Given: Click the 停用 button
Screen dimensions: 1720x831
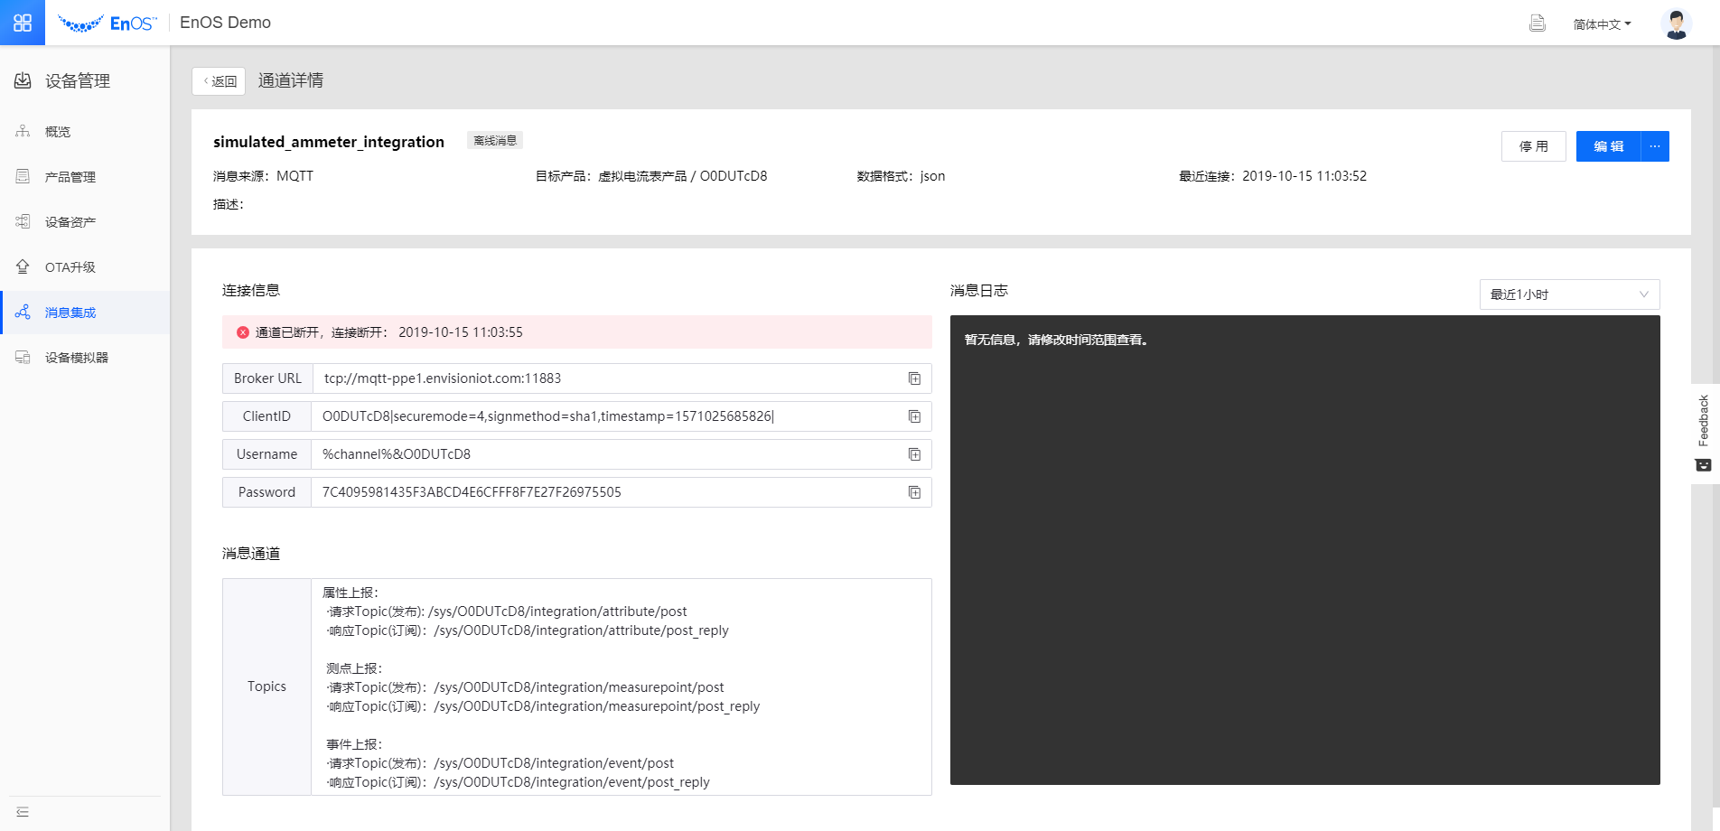Looking at the screenshot, I should [x=1533, y=146].
